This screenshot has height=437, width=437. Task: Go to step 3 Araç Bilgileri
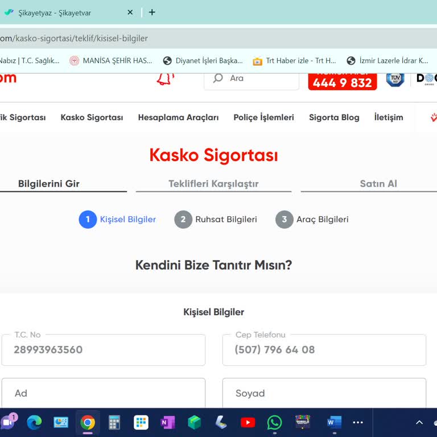[312, 219]
